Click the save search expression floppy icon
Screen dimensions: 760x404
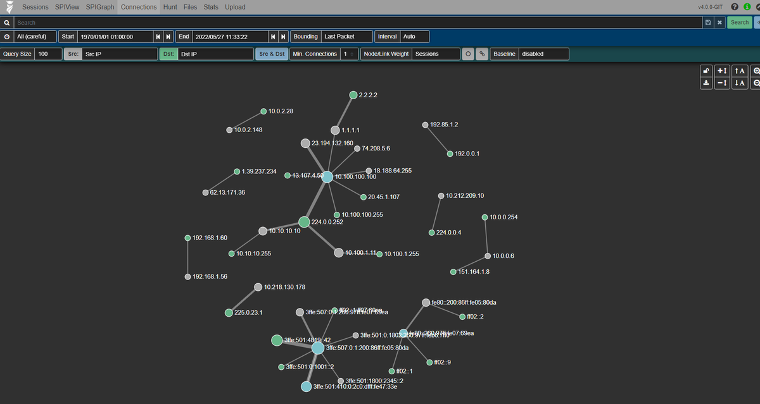tap(708, 22)
